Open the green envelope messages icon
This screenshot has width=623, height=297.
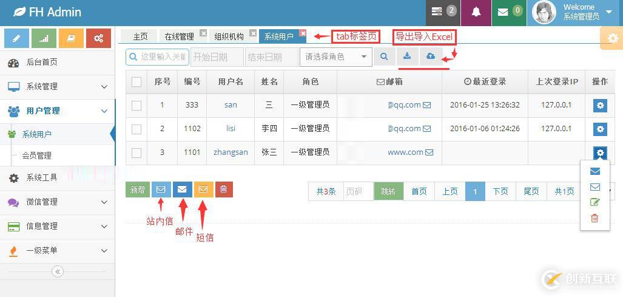(510, 12)
